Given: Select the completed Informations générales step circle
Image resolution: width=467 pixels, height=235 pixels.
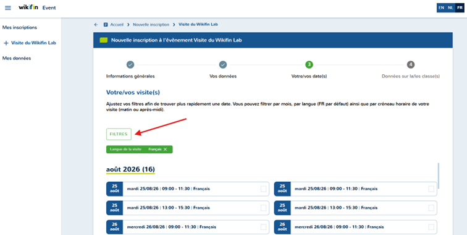Looking at the screenshot, I should 130,64.
